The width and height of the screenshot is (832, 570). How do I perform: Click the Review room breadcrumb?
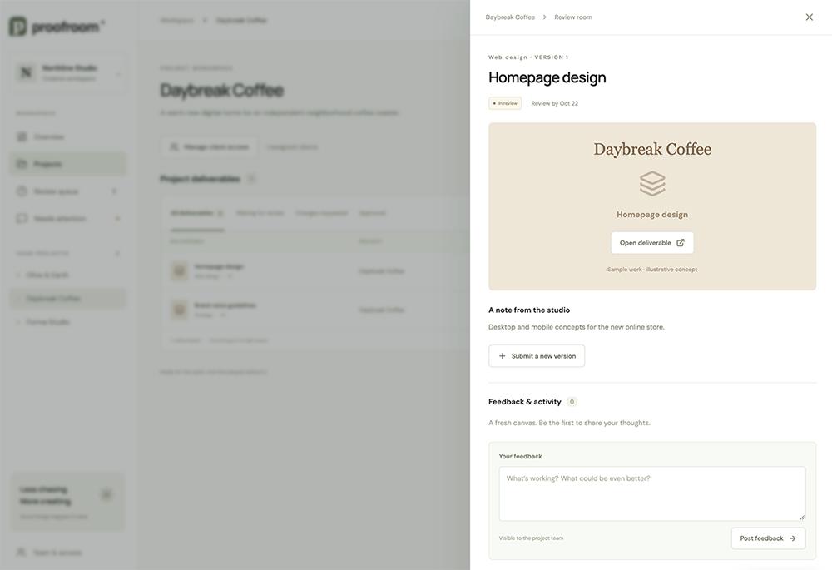pyautogui.click(x=573, y=17)
